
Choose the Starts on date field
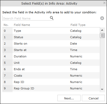point(51,44)
